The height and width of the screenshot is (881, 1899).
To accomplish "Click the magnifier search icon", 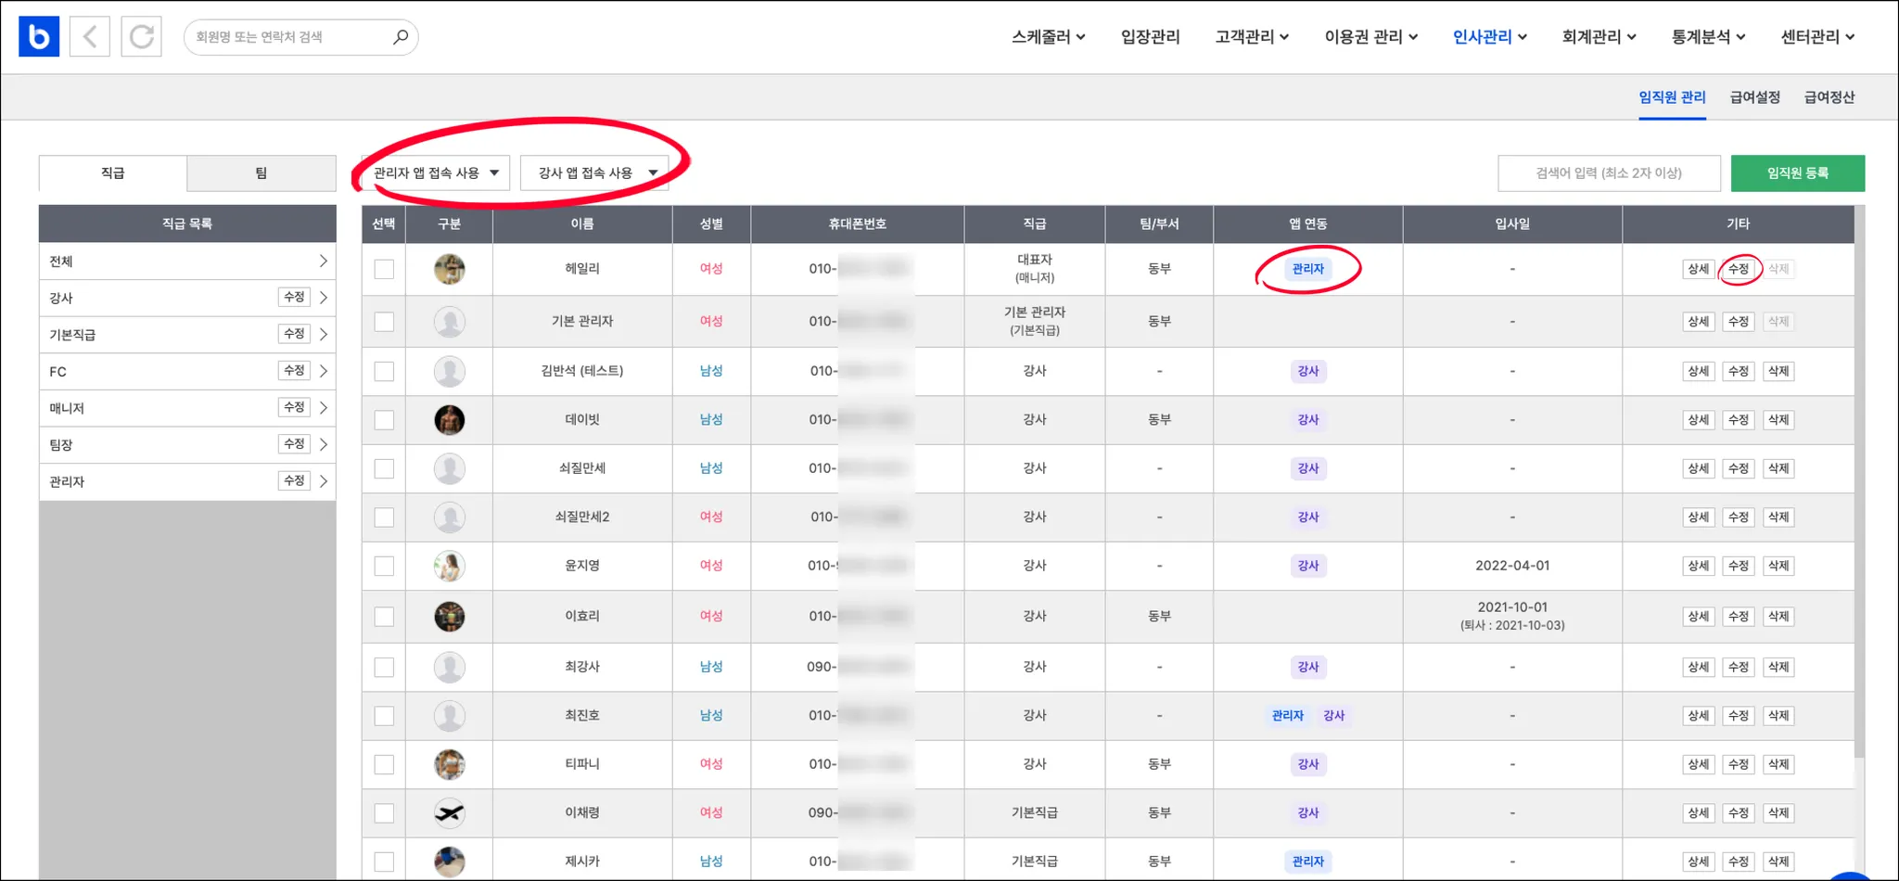I will [401, 37].
